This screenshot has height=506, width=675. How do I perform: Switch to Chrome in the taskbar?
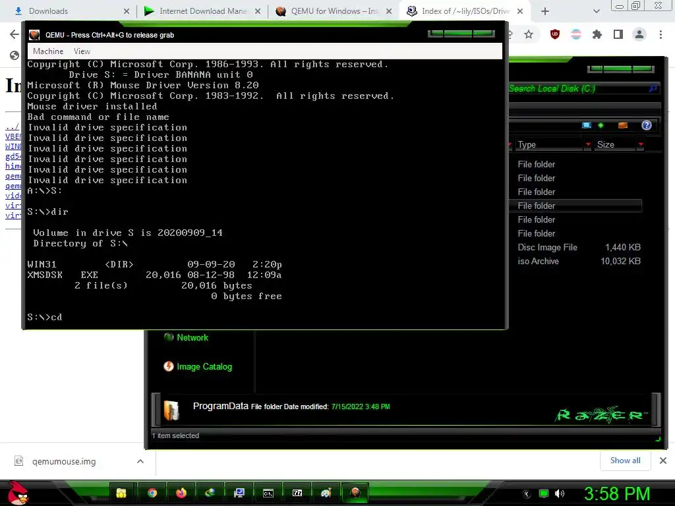coord(152,493)
